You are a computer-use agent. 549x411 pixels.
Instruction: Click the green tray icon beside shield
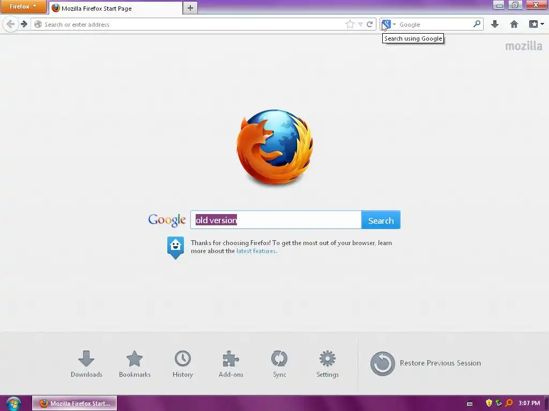(x=499, y=403)
